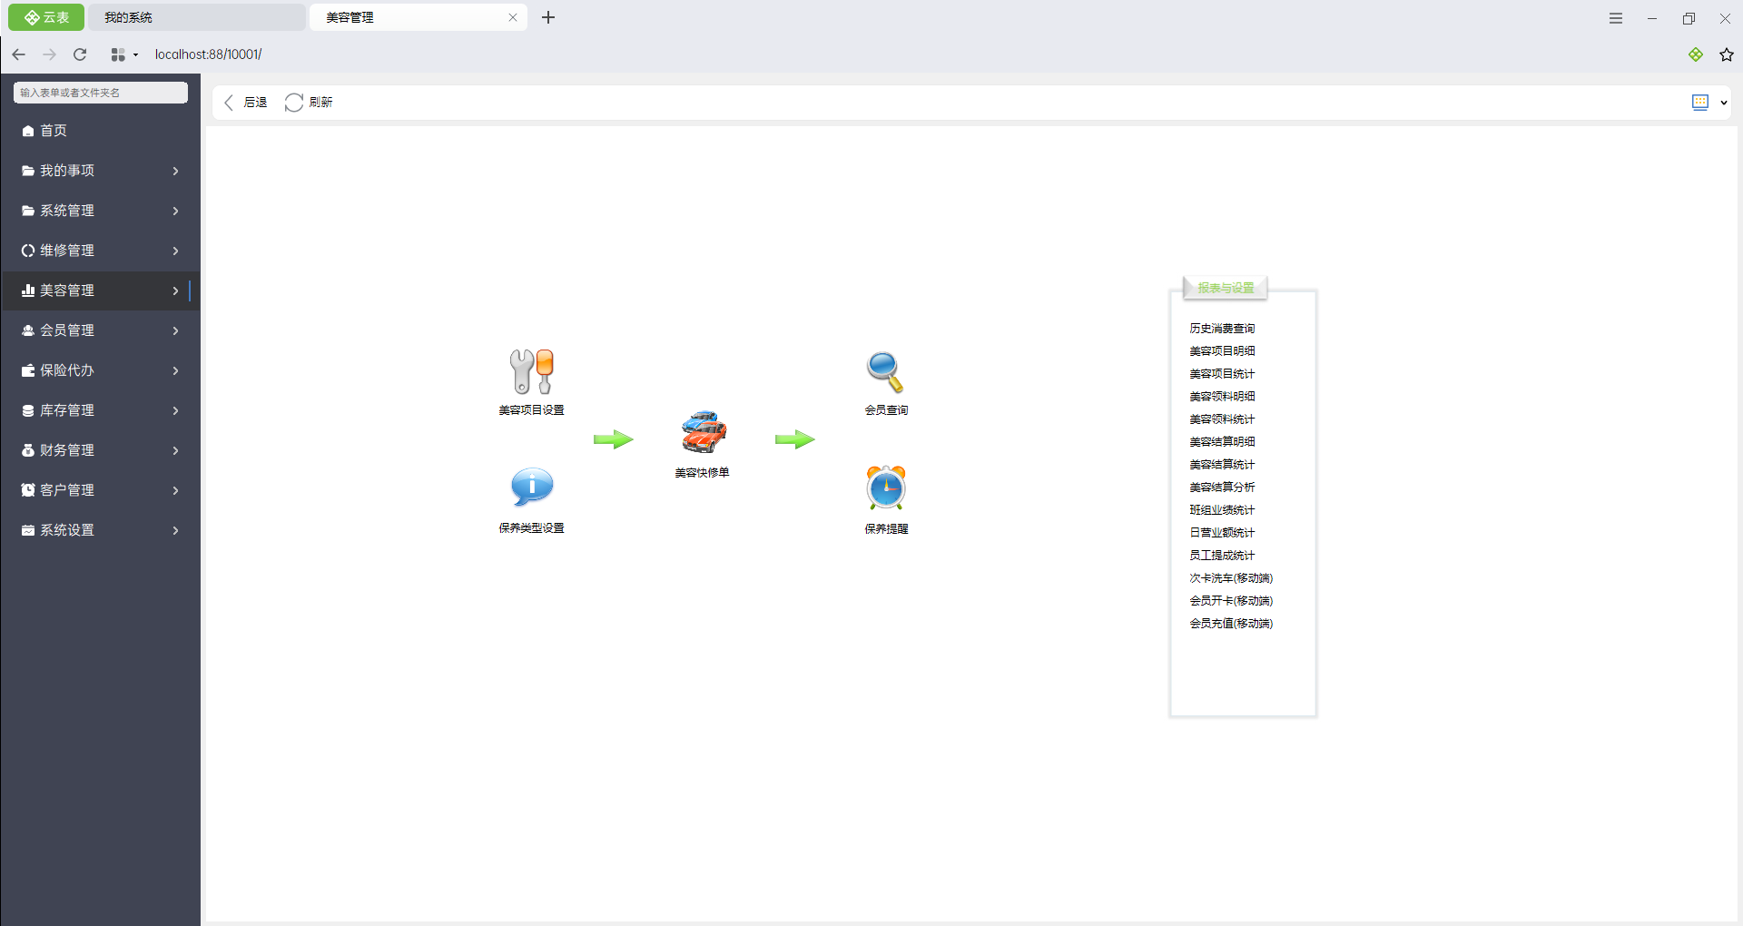Open the 保养类型设置 info bubble icon
The height and width of the screenshot is (926, 1743).
531,488
